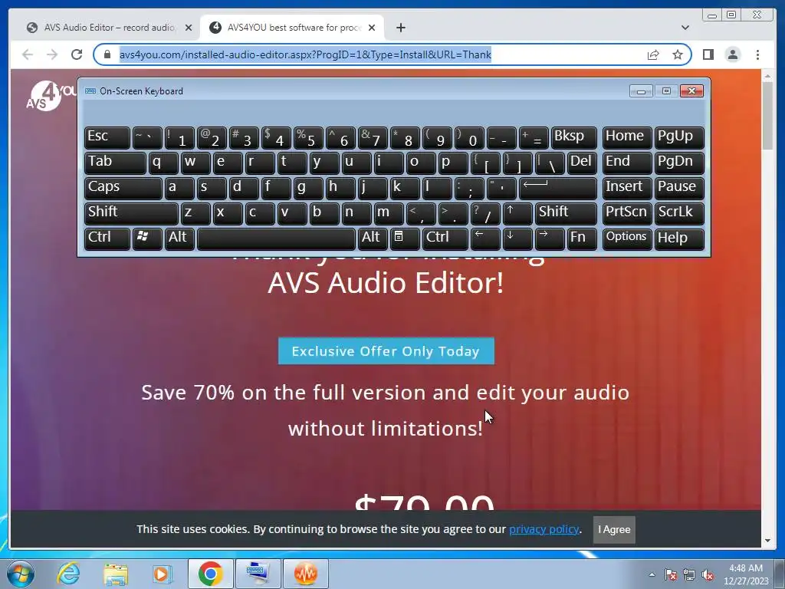Tap the Enter key on On-Screen Keyboard
Screen dimensions: 785x589
coord(558,188)
